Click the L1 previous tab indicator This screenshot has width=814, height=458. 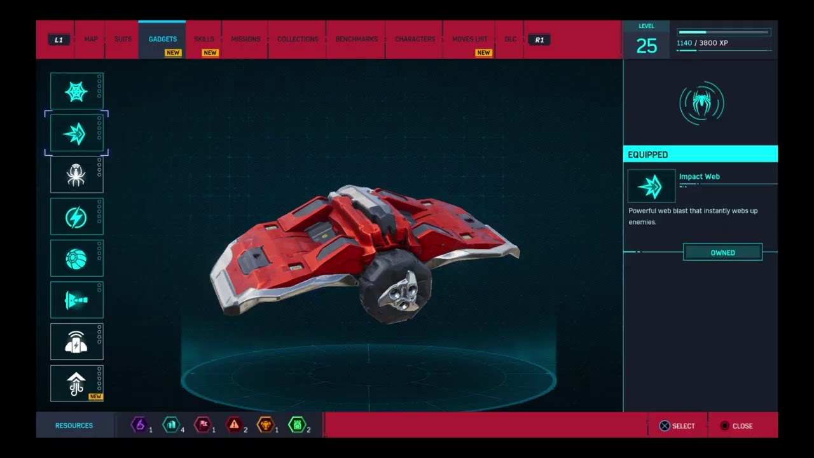tap(59, 39)
